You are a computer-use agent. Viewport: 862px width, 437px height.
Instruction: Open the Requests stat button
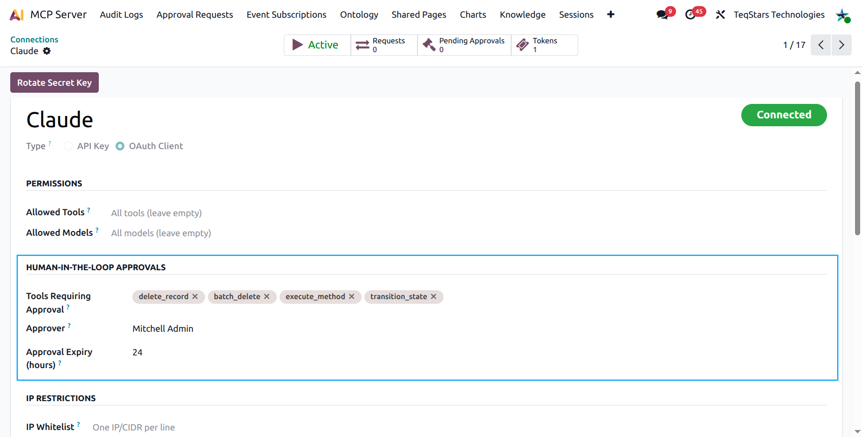(384, 45)
